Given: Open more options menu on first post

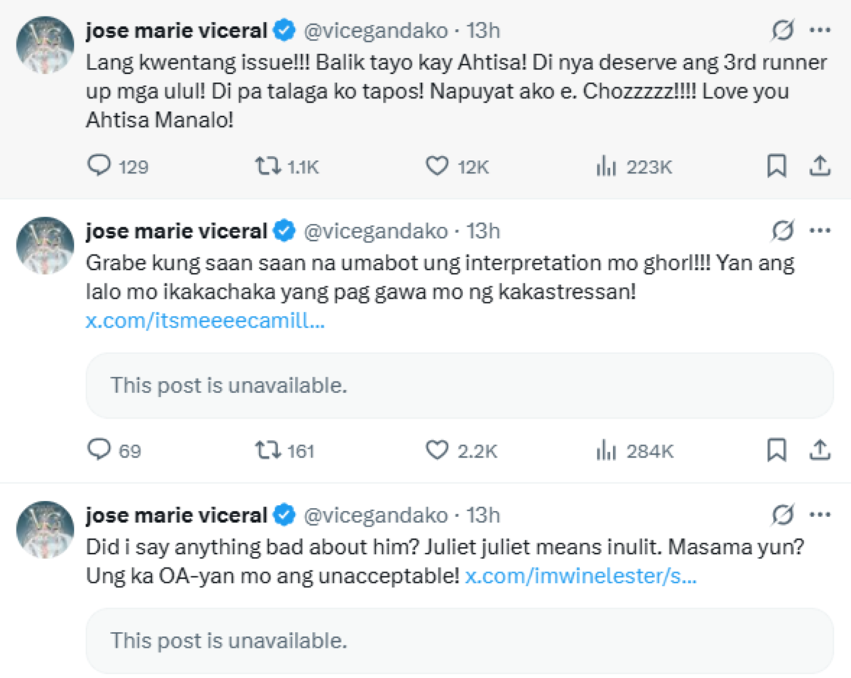Looking at the screenshot, I should [x=820, y=31].
